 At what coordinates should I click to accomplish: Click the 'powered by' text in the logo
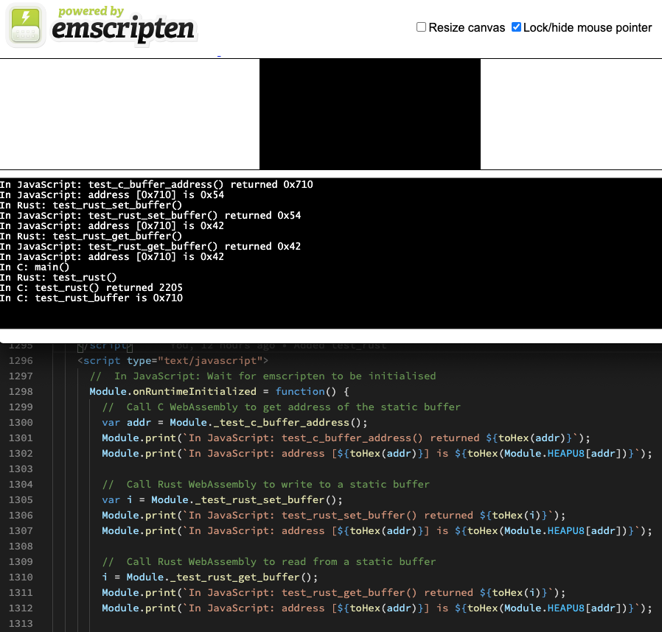[91, 11]
